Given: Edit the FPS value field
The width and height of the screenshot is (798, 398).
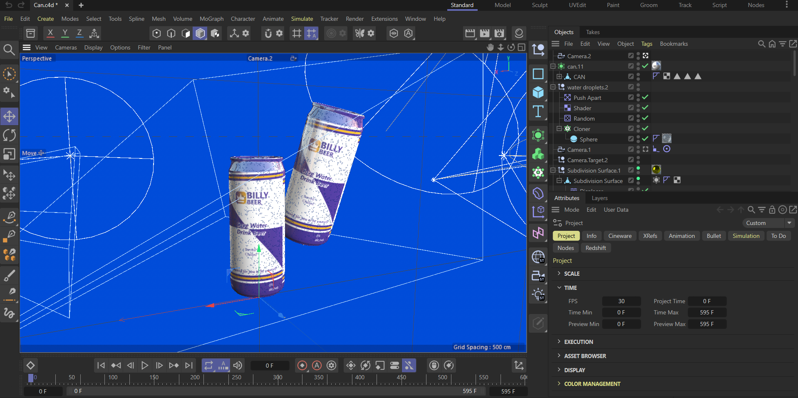Looking at the screenshot, I should [621, 301].
